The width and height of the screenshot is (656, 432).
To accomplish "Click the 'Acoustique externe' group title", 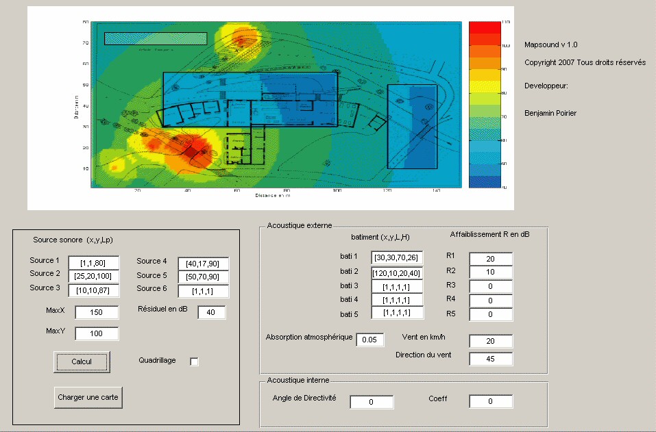I will pos(300,226).
